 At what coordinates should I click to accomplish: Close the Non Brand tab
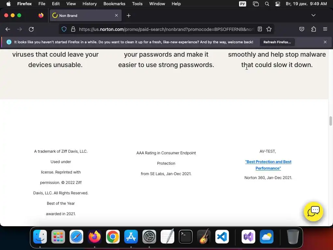pyautogui.click(x=116, y=15)
